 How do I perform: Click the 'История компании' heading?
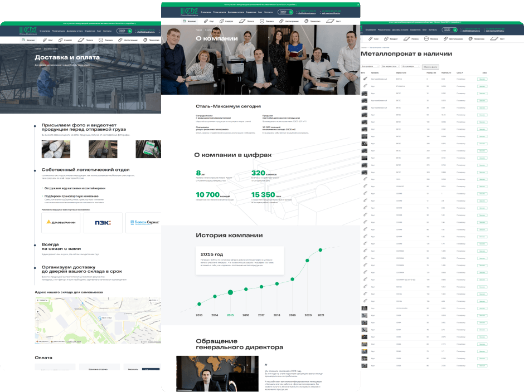coord(229,236)
